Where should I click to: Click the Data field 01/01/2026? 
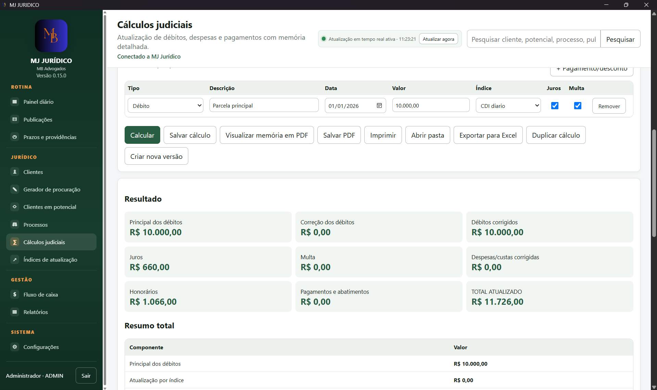click(355, 105)
